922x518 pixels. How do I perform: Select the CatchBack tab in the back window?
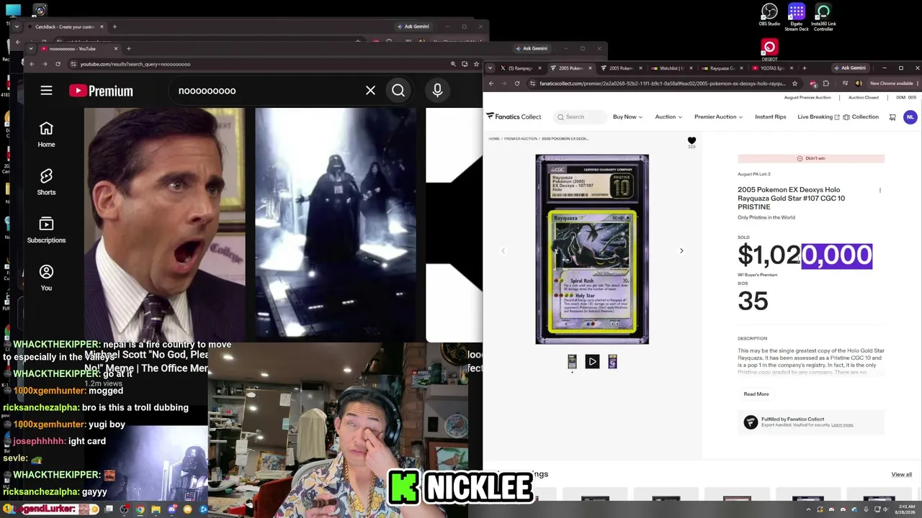tap(65, 27)
